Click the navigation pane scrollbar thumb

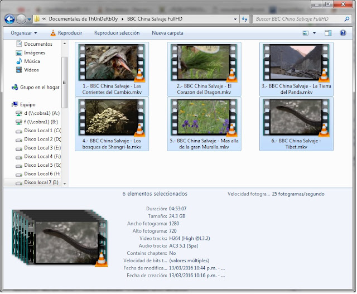[x=65, y=82]
